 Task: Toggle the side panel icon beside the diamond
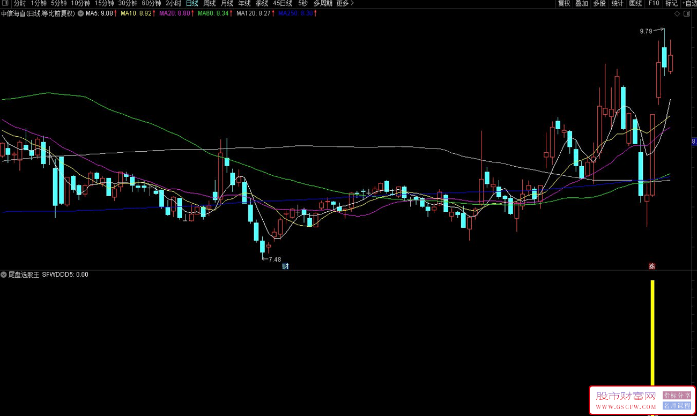687,14
